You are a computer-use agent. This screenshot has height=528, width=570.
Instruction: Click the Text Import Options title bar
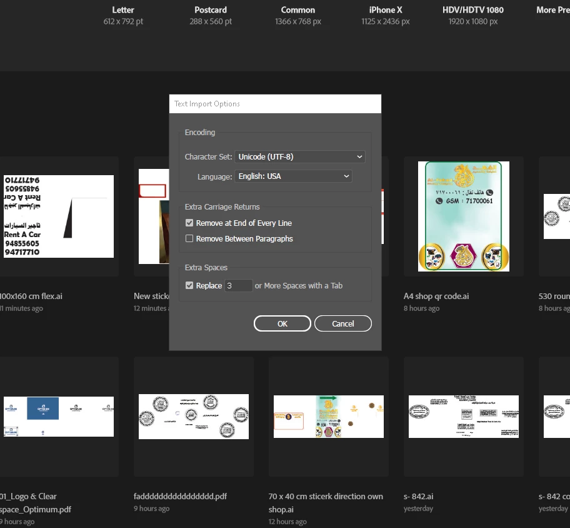pyautogui.click(x=275, y=104)
